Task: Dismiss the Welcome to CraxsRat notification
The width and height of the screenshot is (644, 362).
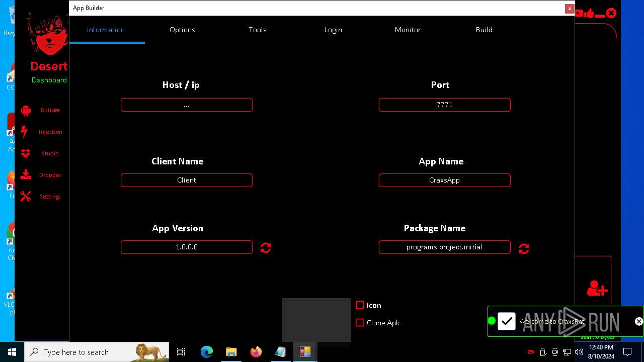Action: (x=638, y=321)
